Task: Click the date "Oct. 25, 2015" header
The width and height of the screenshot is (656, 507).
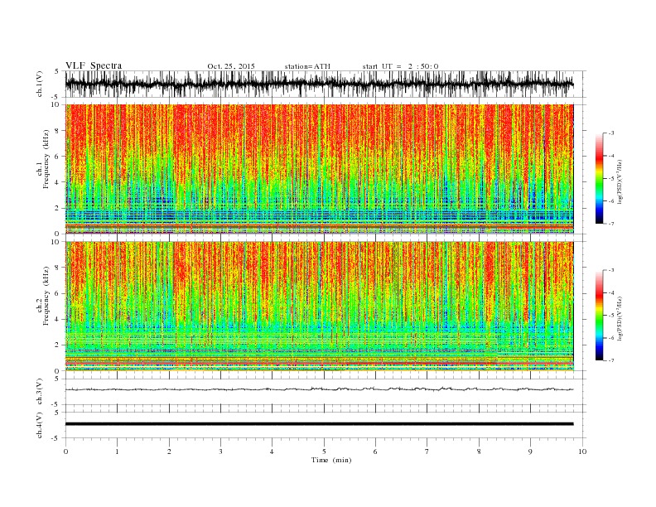Action: coord(231,66)
